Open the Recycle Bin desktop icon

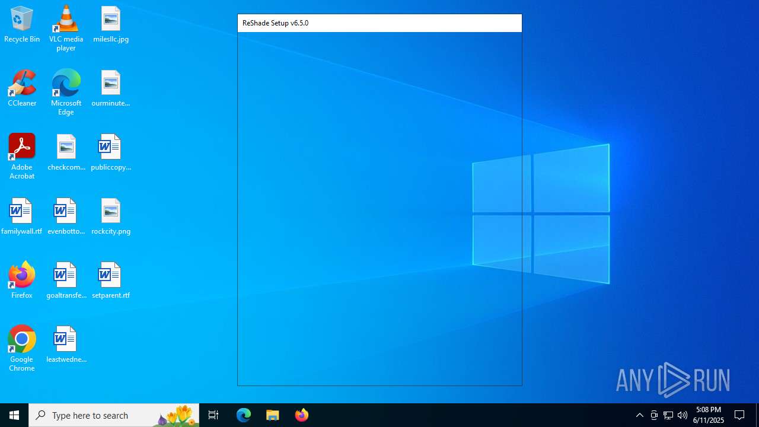(x=22, y=24)
